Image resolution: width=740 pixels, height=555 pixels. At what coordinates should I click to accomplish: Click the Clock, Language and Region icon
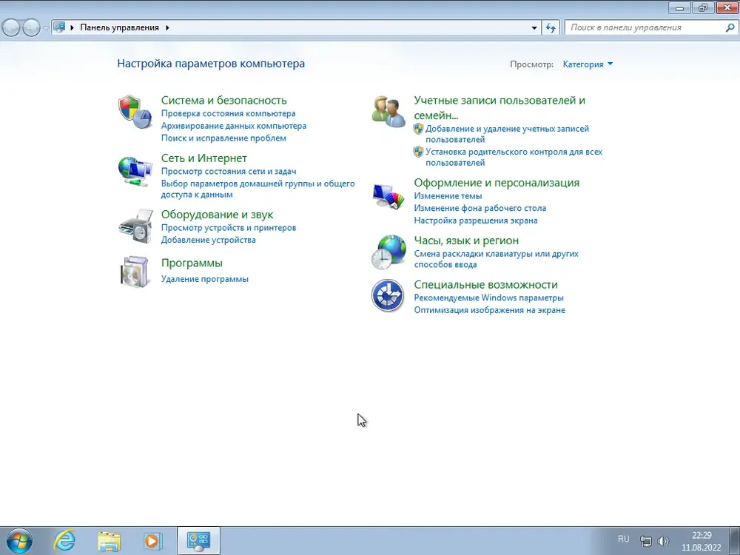tap(388, 252)
